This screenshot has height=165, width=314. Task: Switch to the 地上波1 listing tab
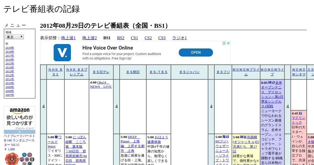(68, 38)
